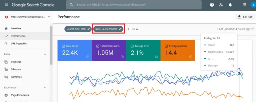
Task: Open the Google apps grid
Action: [x=244, y=5]
